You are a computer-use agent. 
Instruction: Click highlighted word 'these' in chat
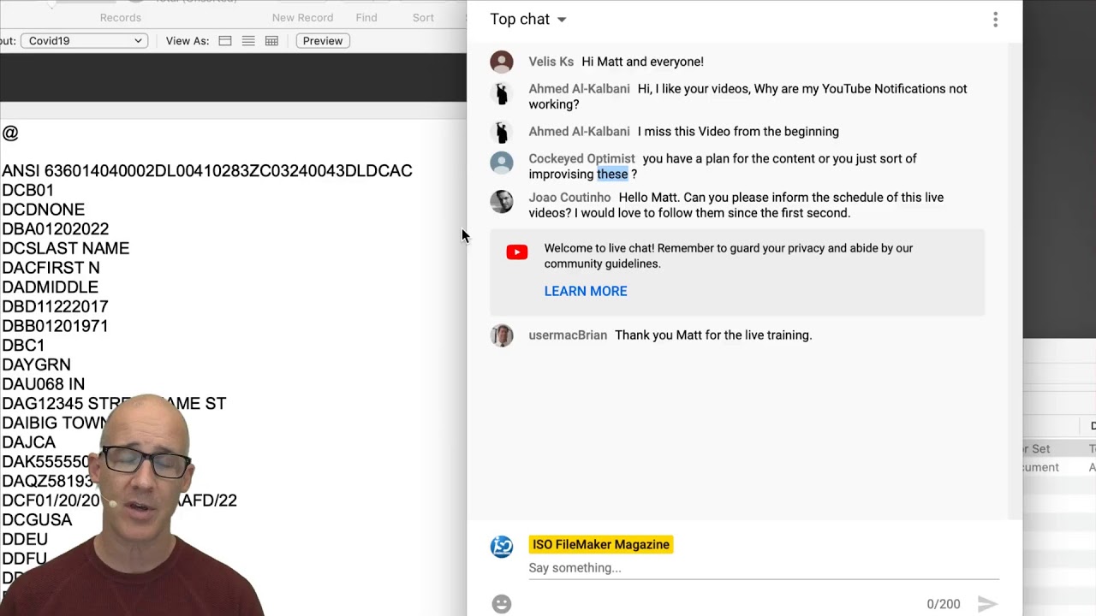click(x=612, y=175)
